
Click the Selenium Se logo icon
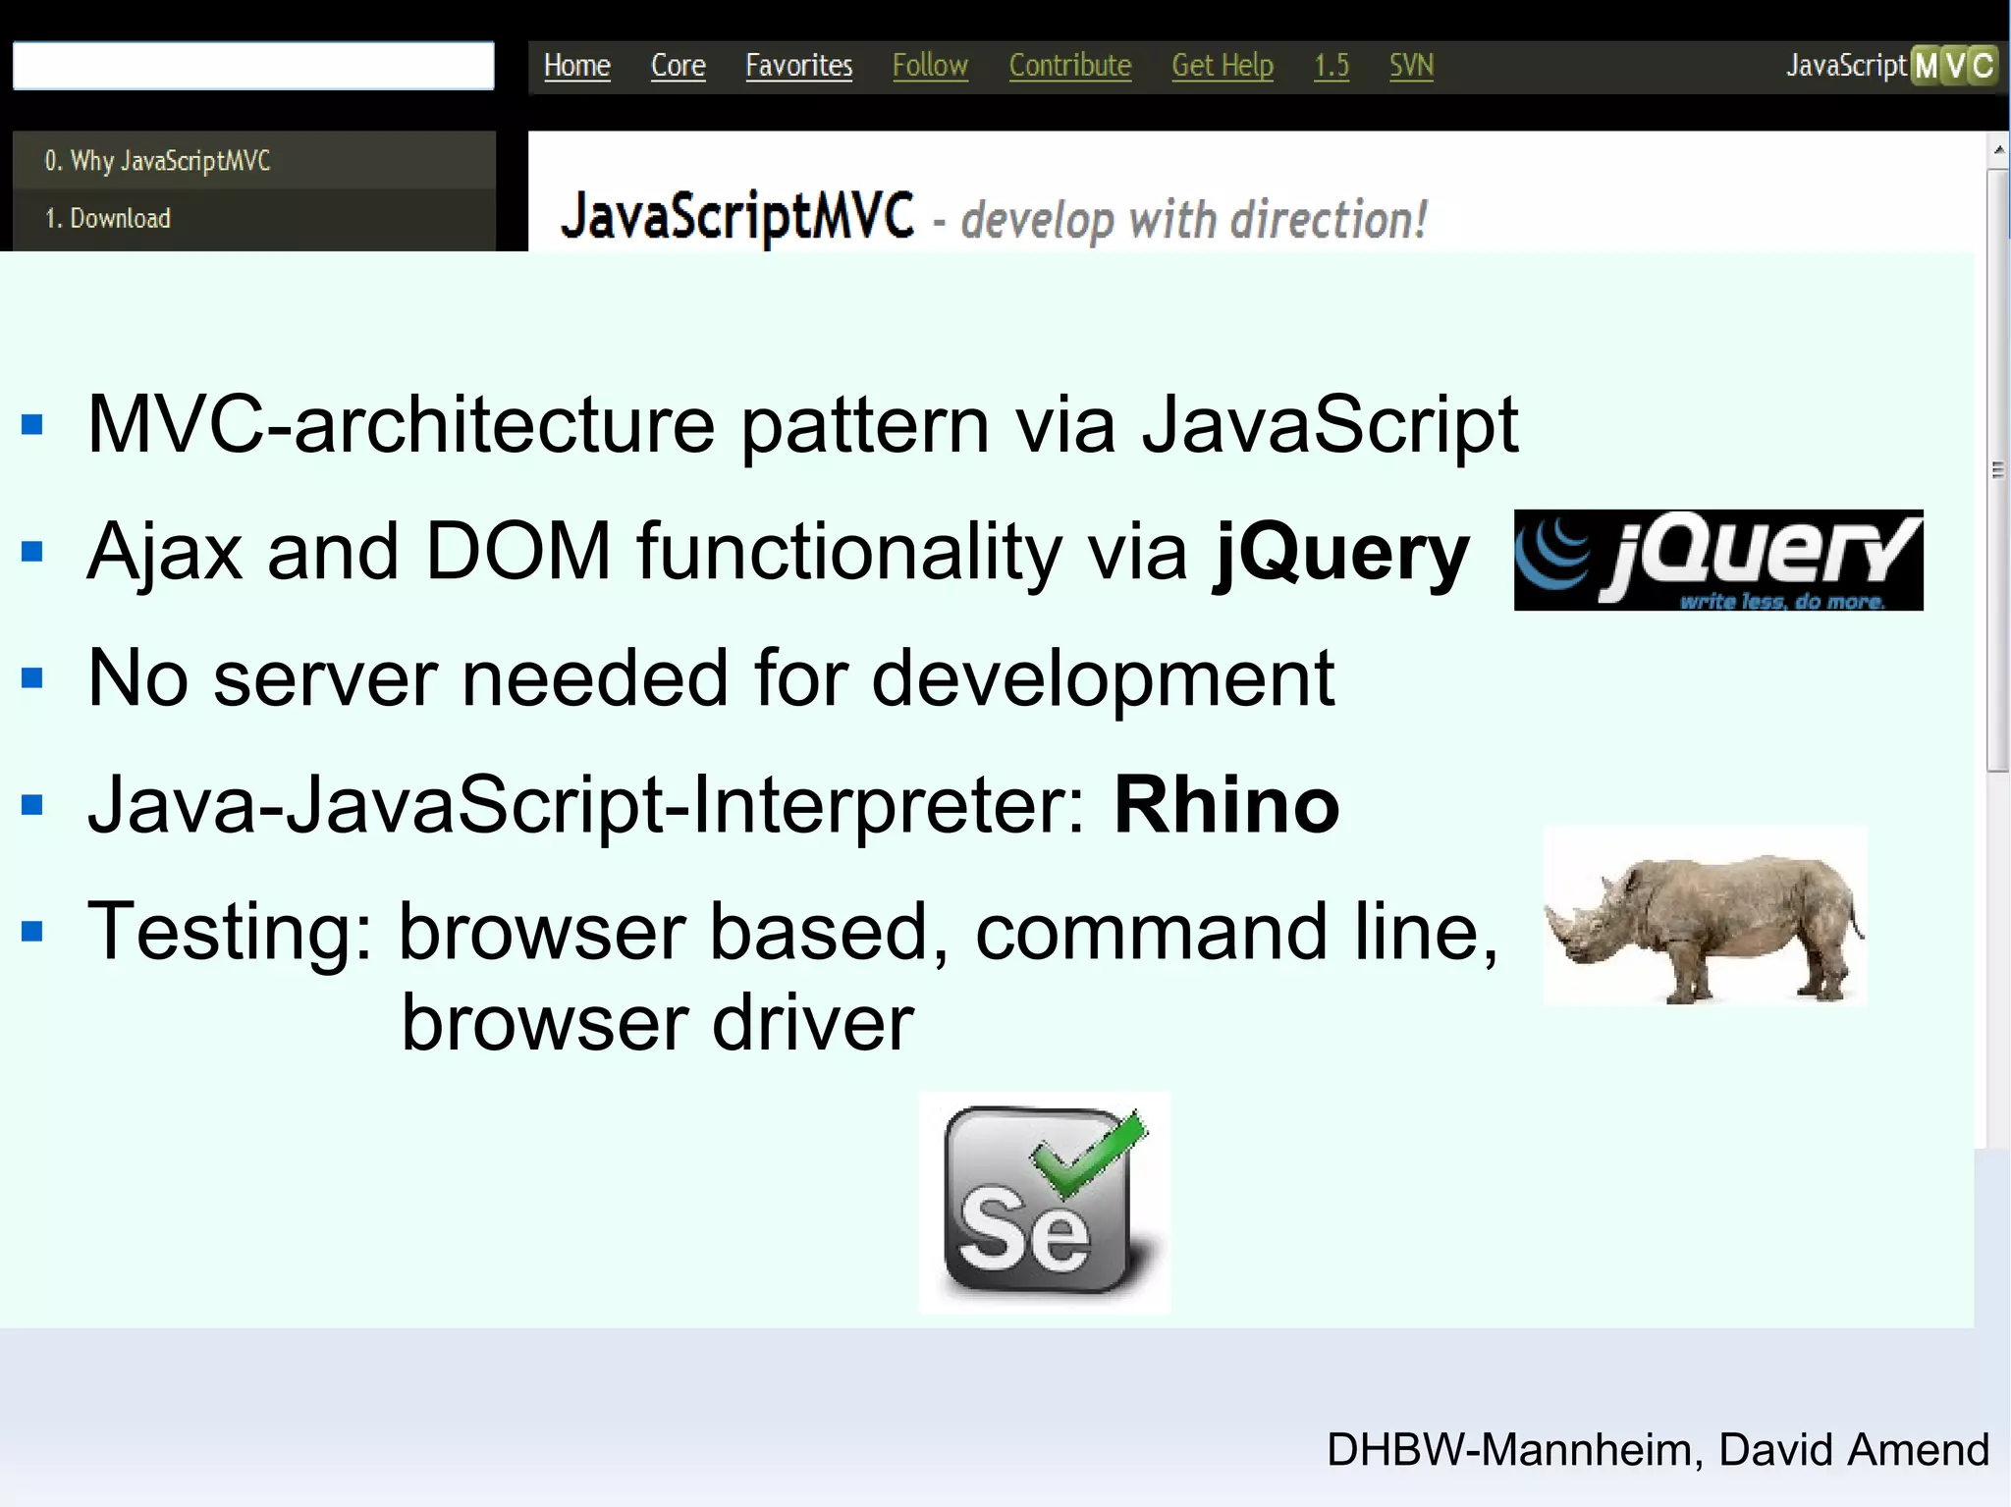(1044, 1203)
